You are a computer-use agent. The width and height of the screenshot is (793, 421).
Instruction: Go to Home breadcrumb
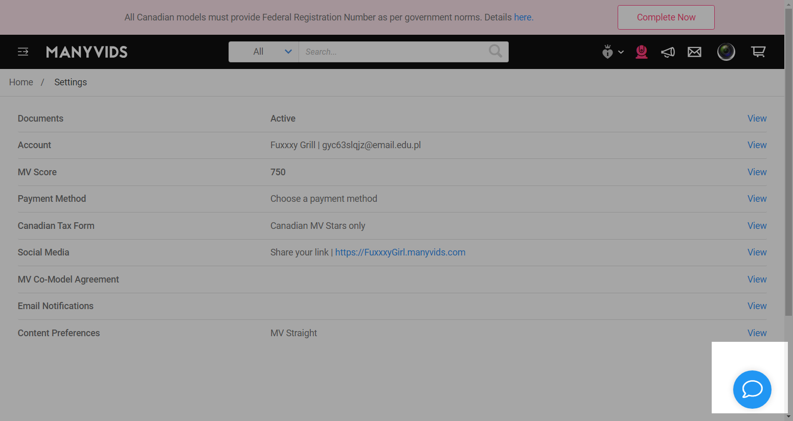21,82
